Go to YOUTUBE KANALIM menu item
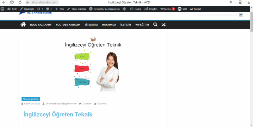Viewport: 253px width, 127px height. click(68, 25)
